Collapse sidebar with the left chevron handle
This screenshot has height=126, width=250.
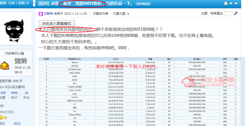point(34,3)
